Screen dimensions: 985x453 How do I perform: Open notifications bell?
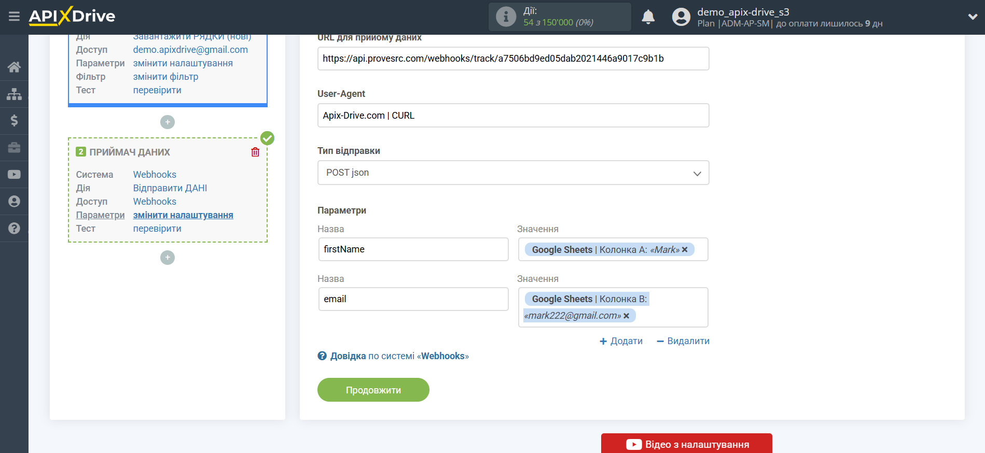tap(648, 17)
